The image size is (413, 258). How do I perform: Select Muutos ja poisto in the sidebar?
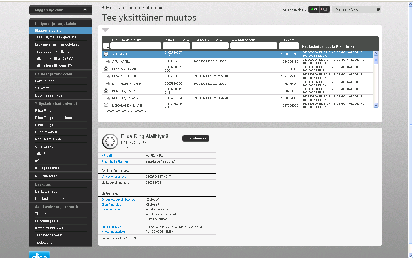click(x=61, y=30)
